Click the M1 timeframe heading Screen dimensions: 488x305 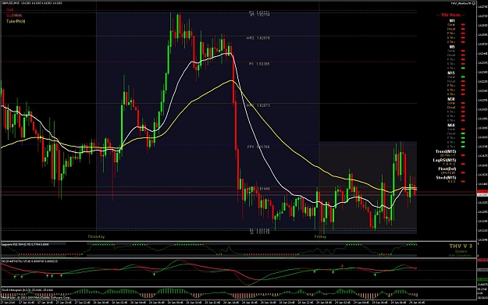tap(451, 21)
